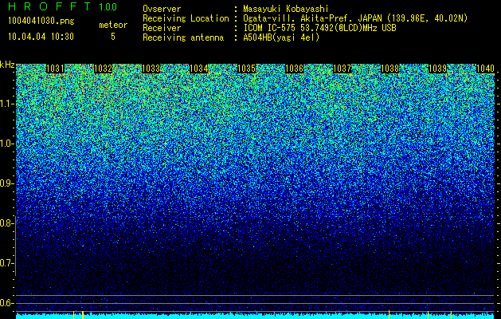Click the 1032 time marker label
Viewport: 501px width, 319px height.
(104, 69)
